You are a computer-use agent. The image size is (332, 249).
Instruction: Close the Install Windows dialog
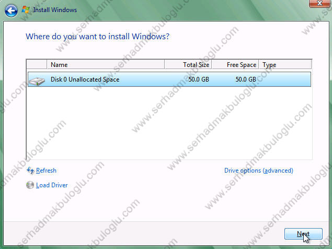click(x=318, y=4)
